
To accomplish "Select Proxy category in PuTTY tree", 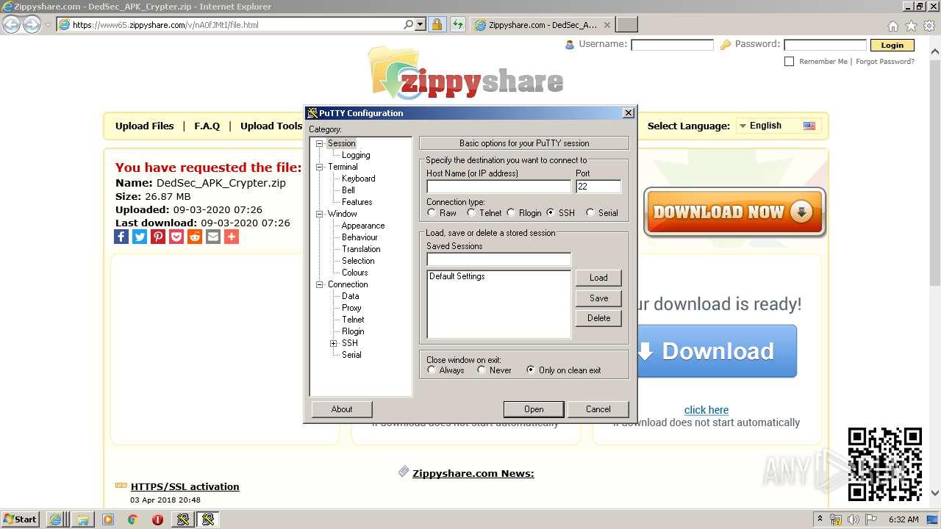I will [351, 308].
